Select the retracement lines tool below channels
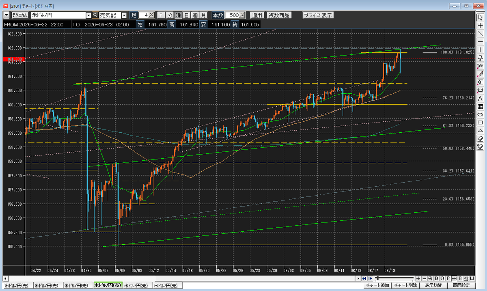Screen dimensions: 487x291 [x=480, y=82]
